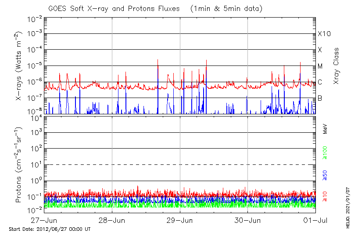Select the B flare class label

pos(320,98)
